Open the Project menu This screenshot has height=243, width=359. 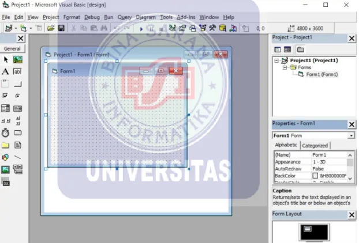[x=51, y=17]
